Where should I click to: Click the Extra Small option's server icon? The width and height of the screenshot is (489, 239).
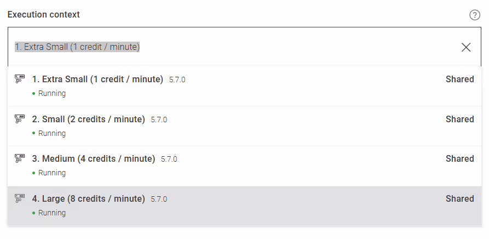[x=20, y=79]
